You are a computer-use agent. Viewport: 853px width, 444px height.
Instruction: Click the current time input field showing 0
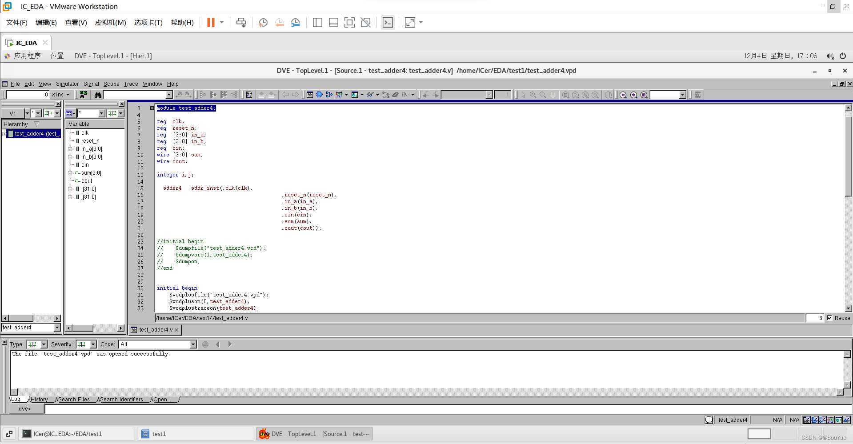coord(28,95)
